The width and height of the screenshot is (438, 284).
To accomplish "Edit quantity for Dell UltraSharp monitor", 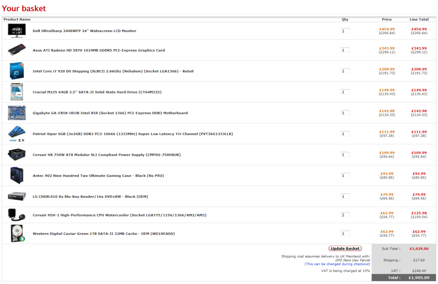I will [345, 31].
